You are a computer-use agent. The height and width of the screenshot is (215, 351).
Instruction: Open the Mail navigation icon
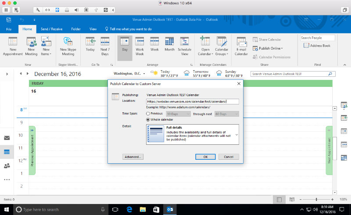coord(7,138)
